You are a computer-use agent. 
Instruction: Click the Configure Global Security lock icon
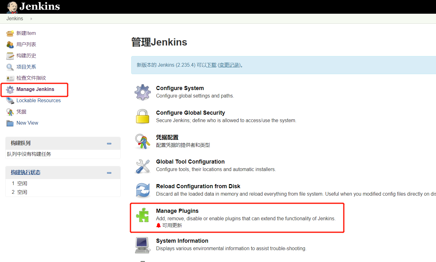point(142,117)
